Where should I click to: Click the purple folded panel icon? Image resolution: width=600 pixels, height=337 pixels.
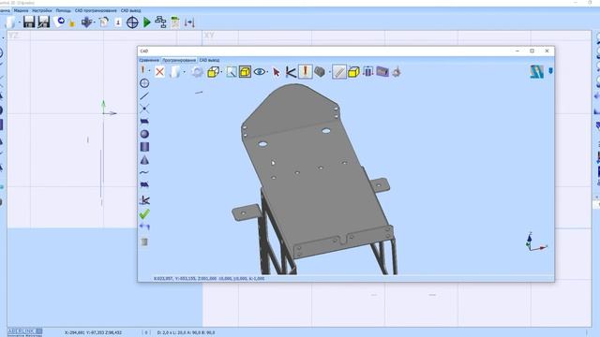[x=382, y=71]
